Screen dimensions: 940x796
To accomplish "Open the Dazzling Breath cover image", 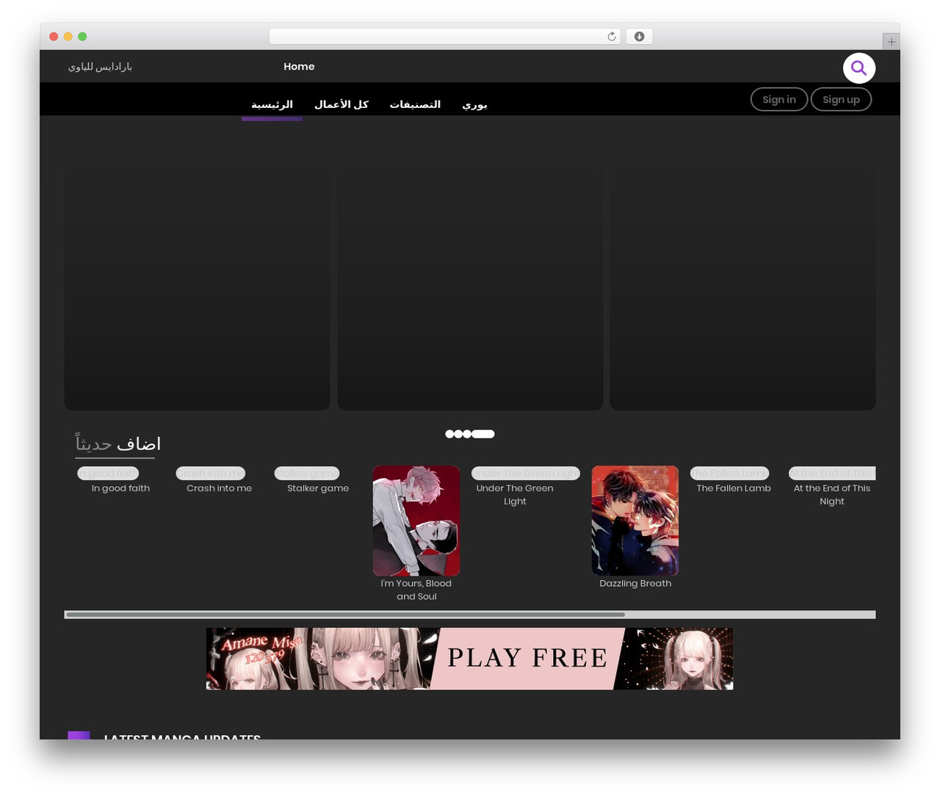I will 635,521.
